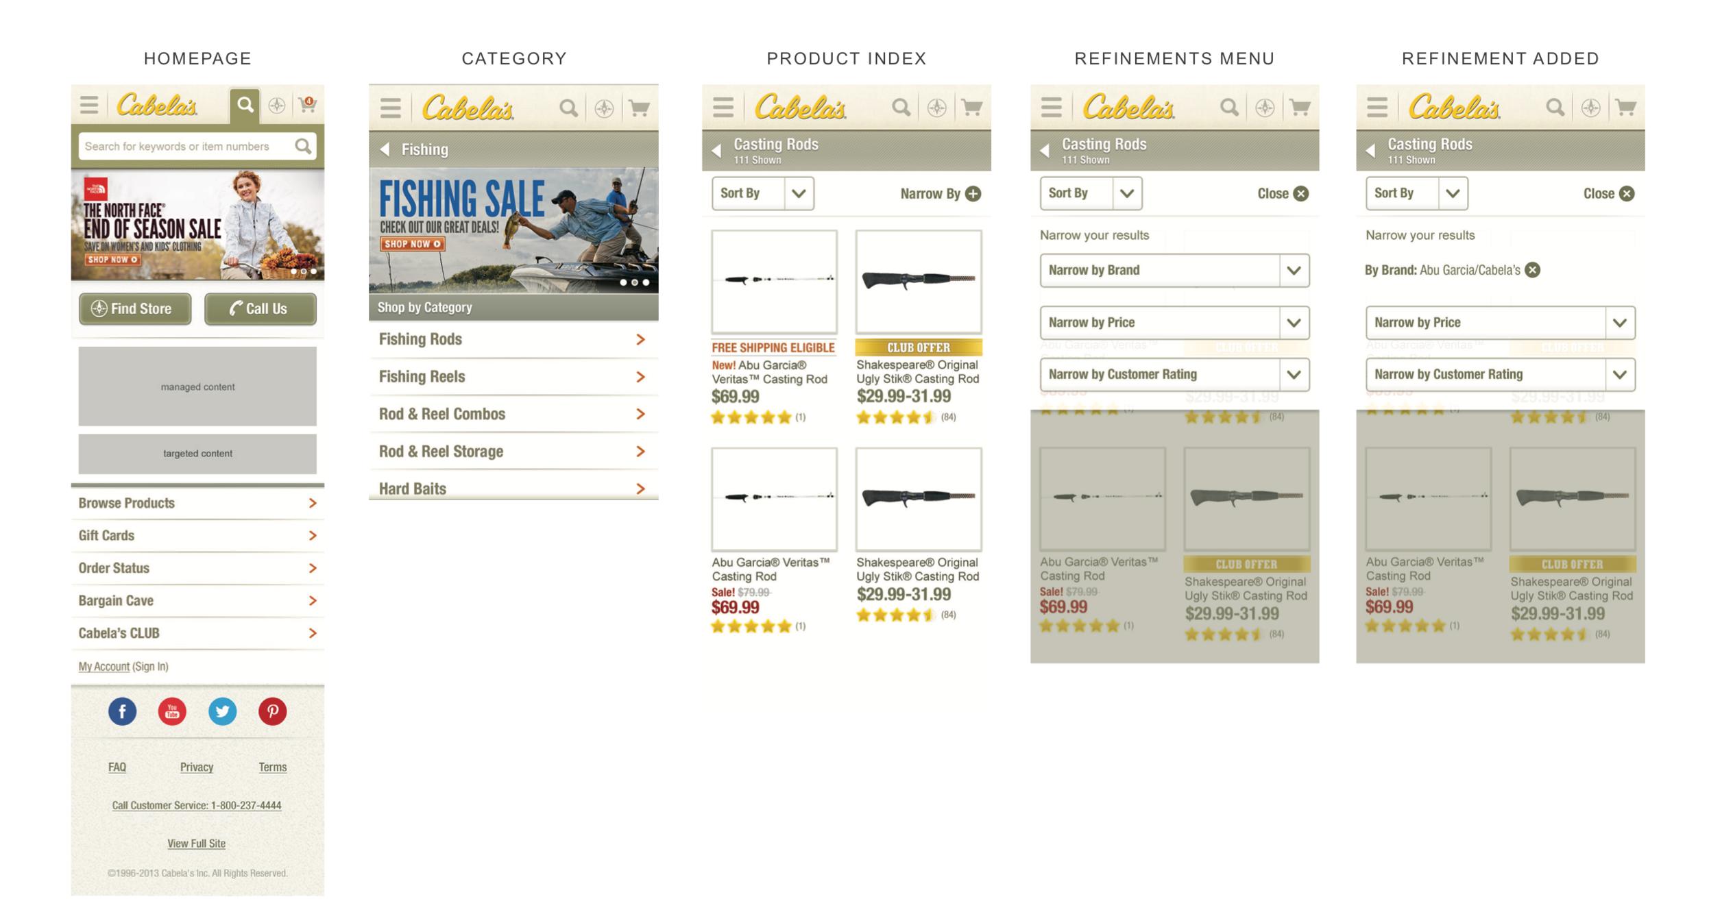1709x910 pixels.
Task: Click Shop Now on Fishing Sale banner
Action: 413,244
